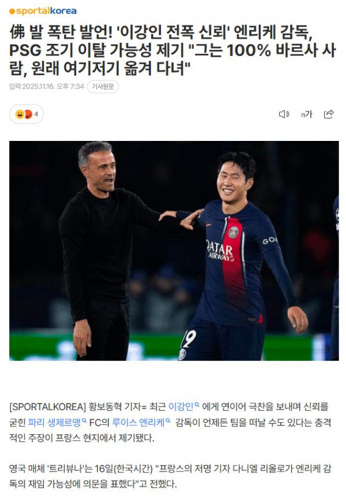Click the paragraph starting with [SPORTALKOREA]

(170, 422)
